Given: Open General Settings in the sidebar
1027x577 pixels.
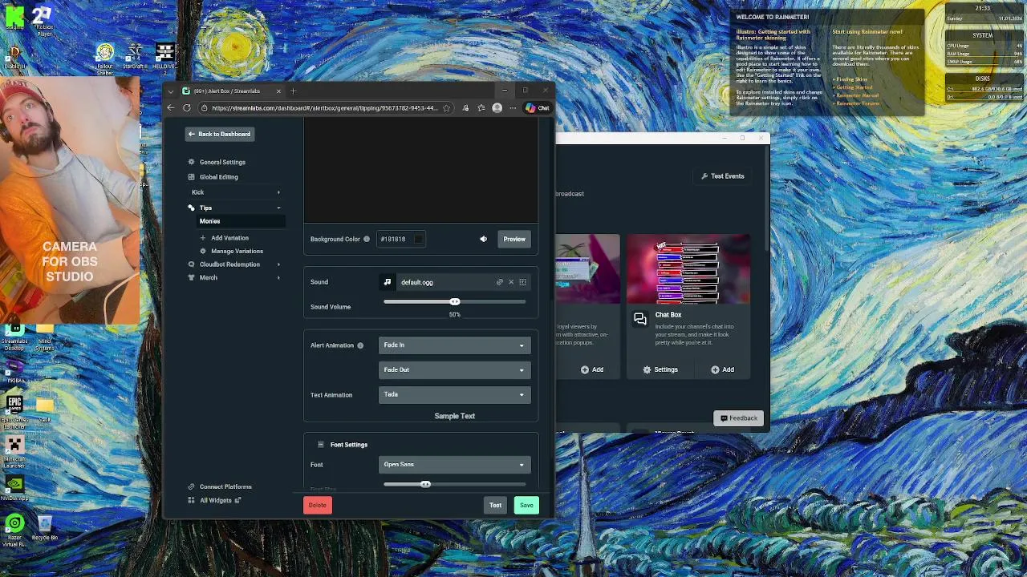Looking at the screenshot, I should (222, 162).
